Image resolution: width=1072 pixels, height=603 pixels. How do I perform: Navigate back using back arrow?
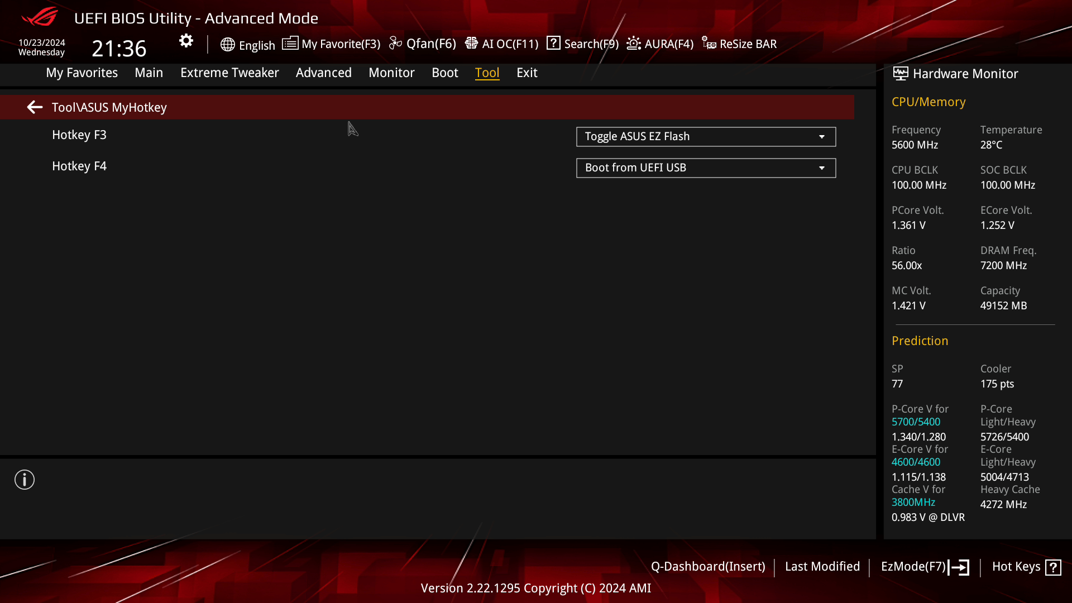(35, 107)
